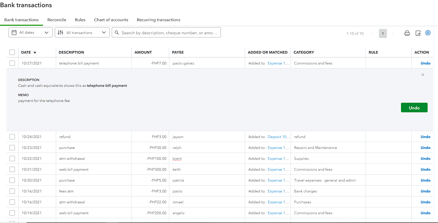The height and width of the screenshot is (223, 438).
Task: Sort by the DATE column arrow
Action: [x=35, y=53]
